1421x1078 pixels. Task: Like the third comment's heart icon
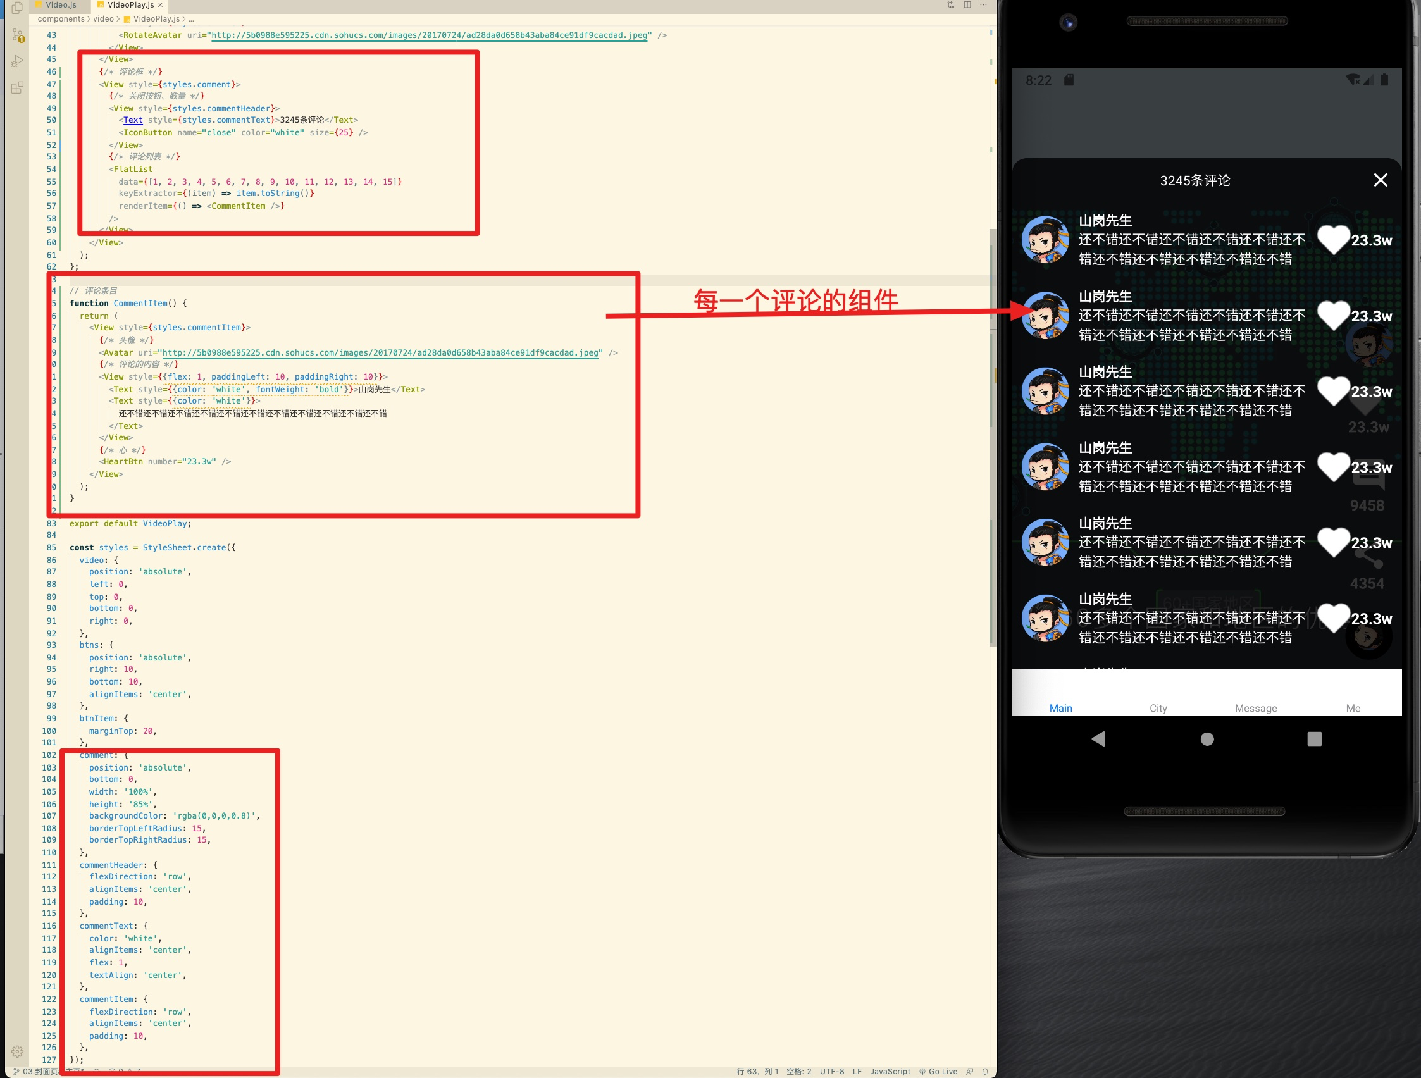[1334, 391]
